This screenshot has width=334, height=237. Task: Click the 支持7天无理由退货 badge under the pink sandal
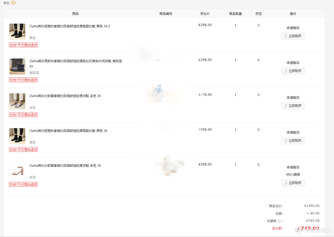tap(24, 184)
